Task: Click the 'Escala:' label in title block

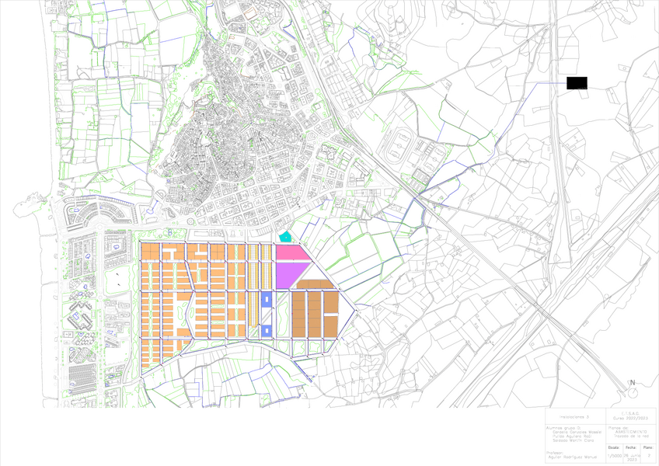Action: click(x=613, y=447)
